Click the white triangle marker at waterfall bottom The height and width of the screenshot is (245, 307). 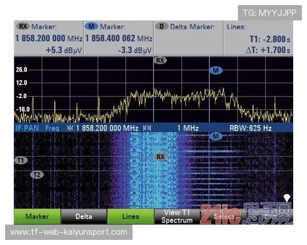tap(287, 198)
